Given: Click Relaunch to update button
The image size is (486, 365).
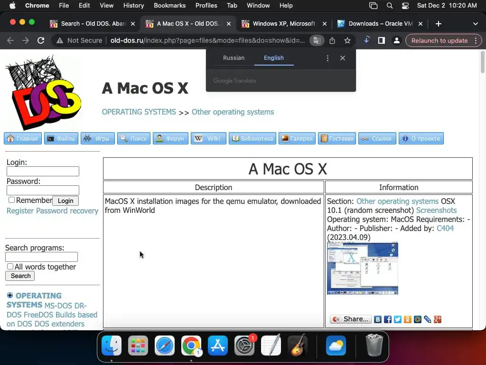Looking at the screenshot, I should point(439,40).
